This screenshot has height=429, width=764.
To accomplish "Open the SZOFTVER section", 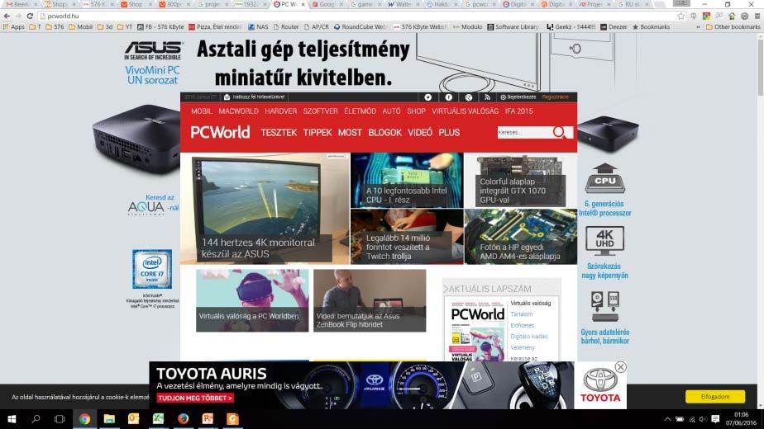I will click(x=320, y=111).
